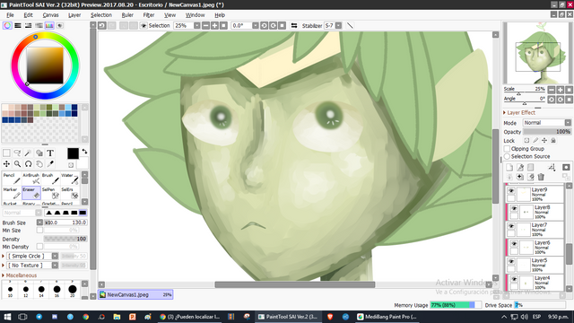
Task: Toggle the Min Size checkbox
Action: [39, 231]
